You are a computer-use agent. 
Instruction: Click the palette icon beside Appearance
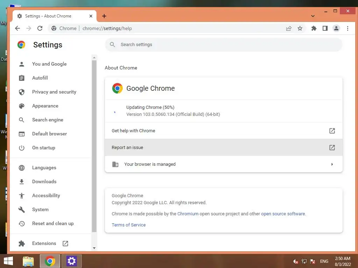pyautogui.click(x=22, y=106)
